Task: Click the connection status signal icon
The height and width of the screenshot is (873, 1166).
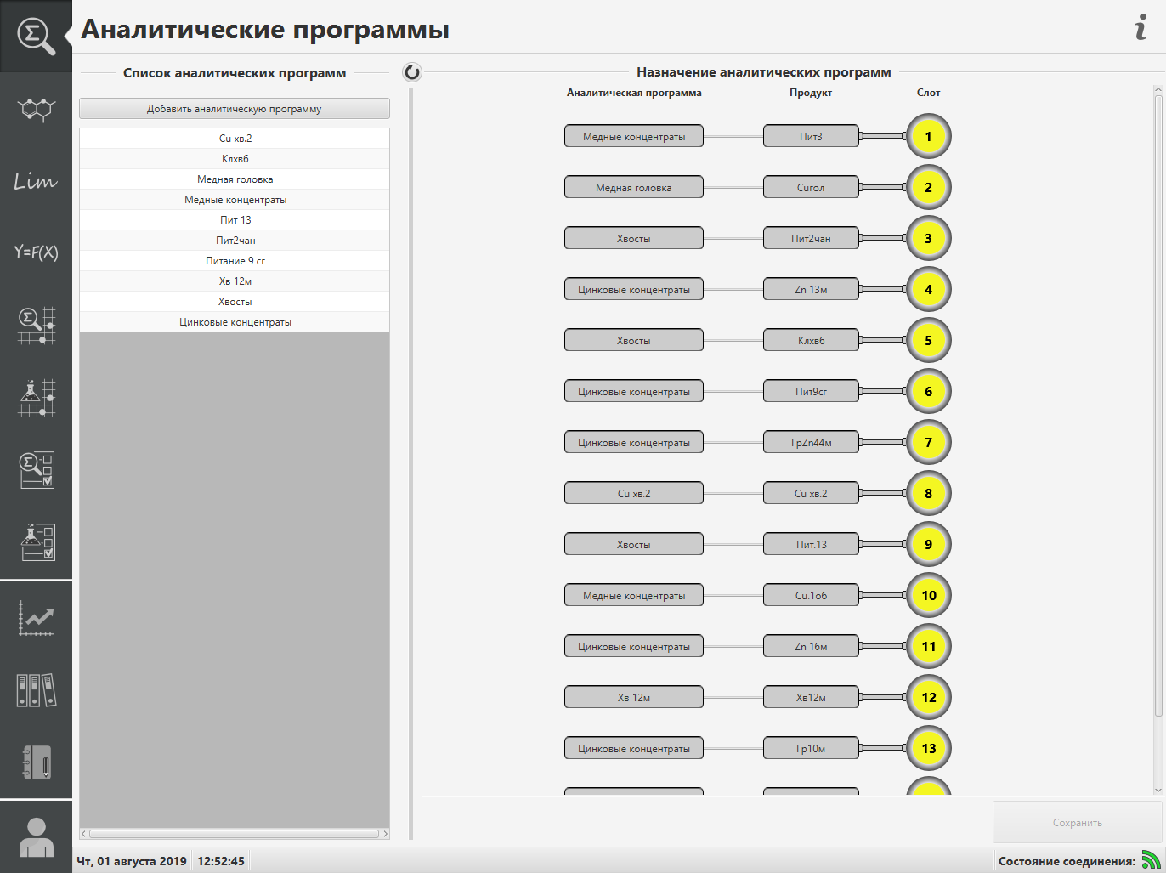Action: [1151, 860]
